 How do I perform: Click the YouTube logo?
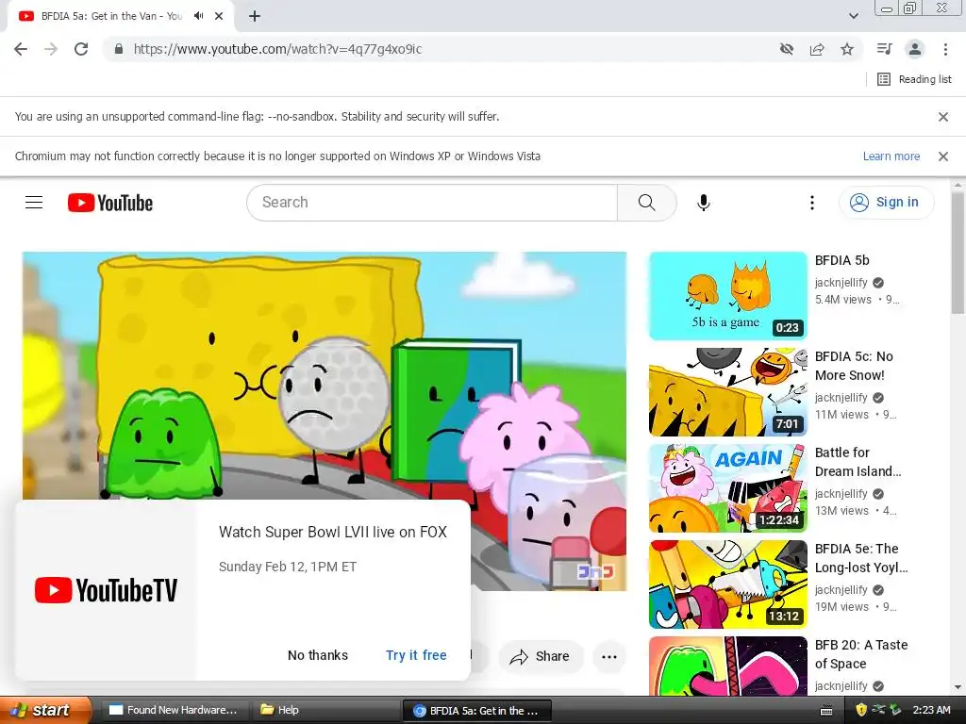pos(110,203)
